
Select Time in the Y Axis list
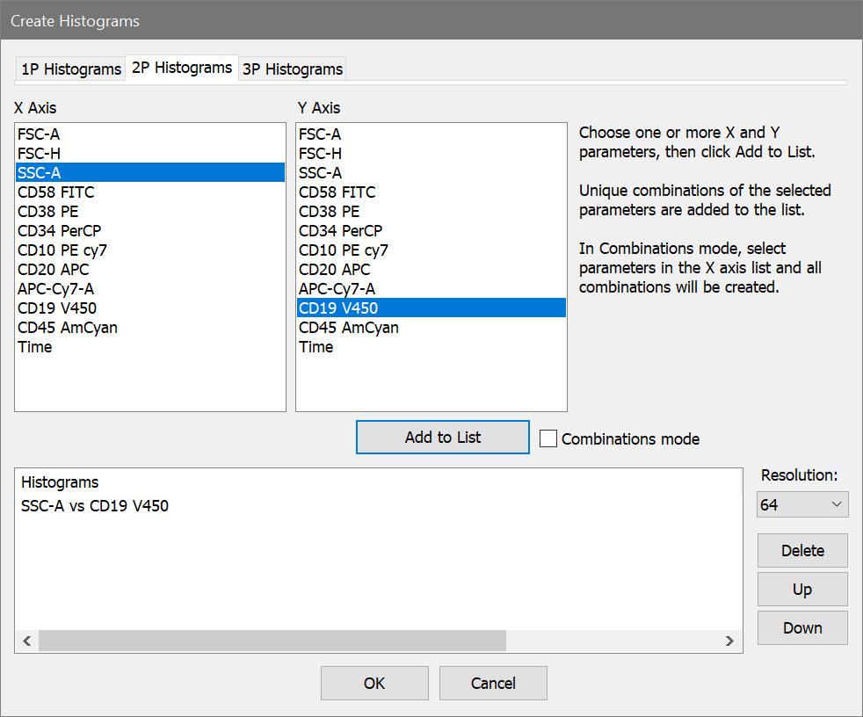[316, 347]
